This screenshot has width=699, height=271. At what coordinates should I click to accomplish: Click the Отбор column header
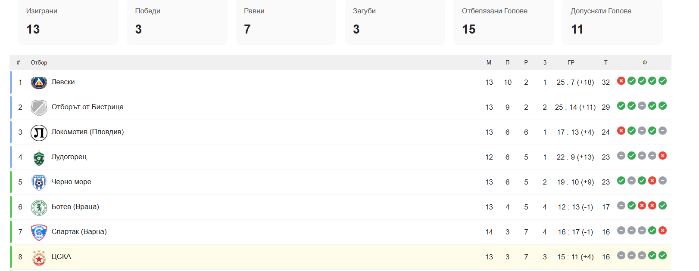39,63
